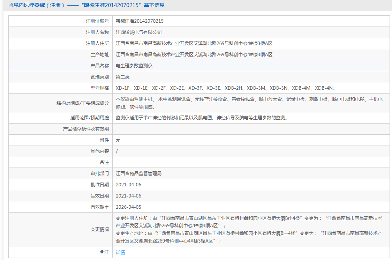Select the 2021-04-06 date in the 生效日期 row
The width and height of the screenshot is (392, 260).
tap(128, 196)
